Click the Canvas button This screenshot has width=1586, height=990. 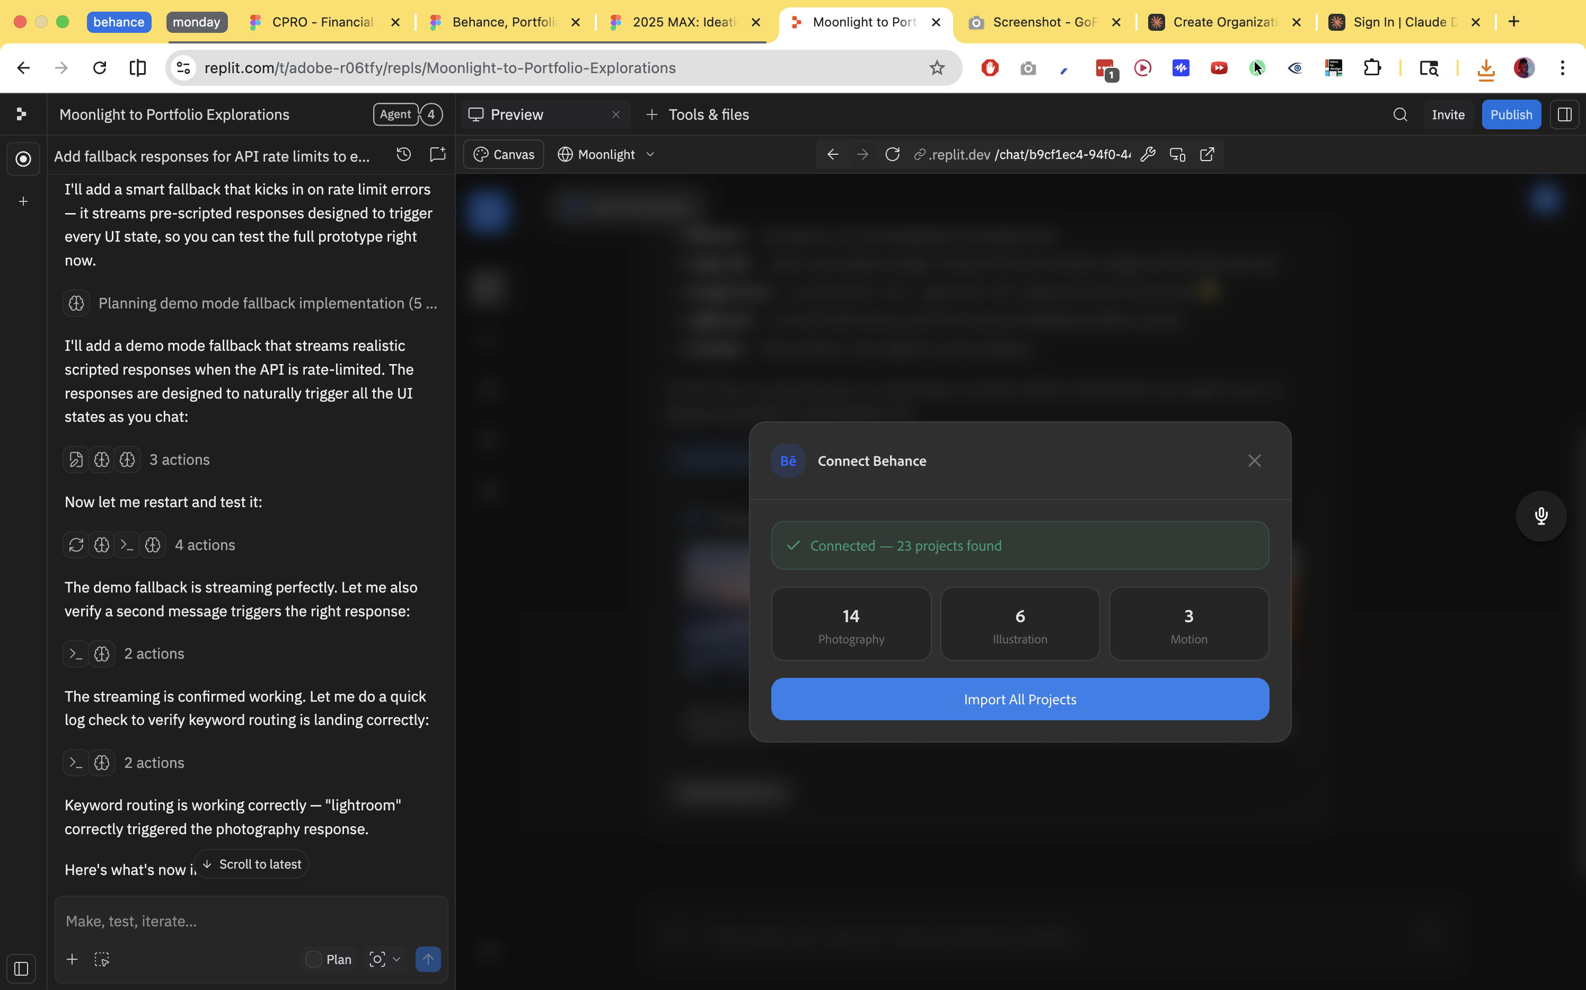point(504,155)
